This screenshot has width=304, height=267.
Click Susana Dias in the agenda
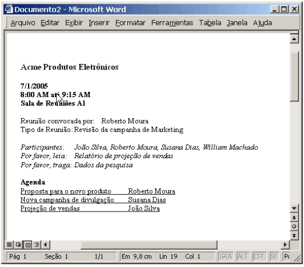[x=147, y=200]
